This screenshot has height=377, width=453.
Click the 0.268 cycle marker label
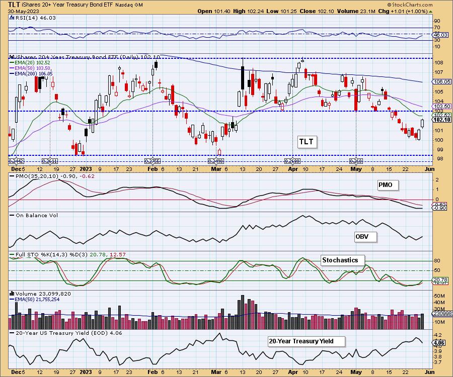356,161
